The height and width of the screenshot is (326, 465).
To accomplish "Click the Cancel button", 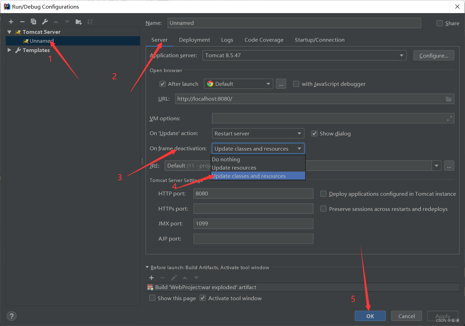I will coord(407,316).
